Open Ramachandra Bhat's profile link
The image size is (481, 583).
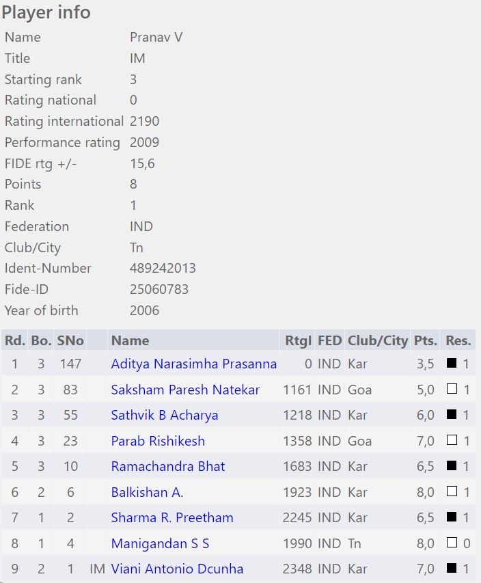168,467
